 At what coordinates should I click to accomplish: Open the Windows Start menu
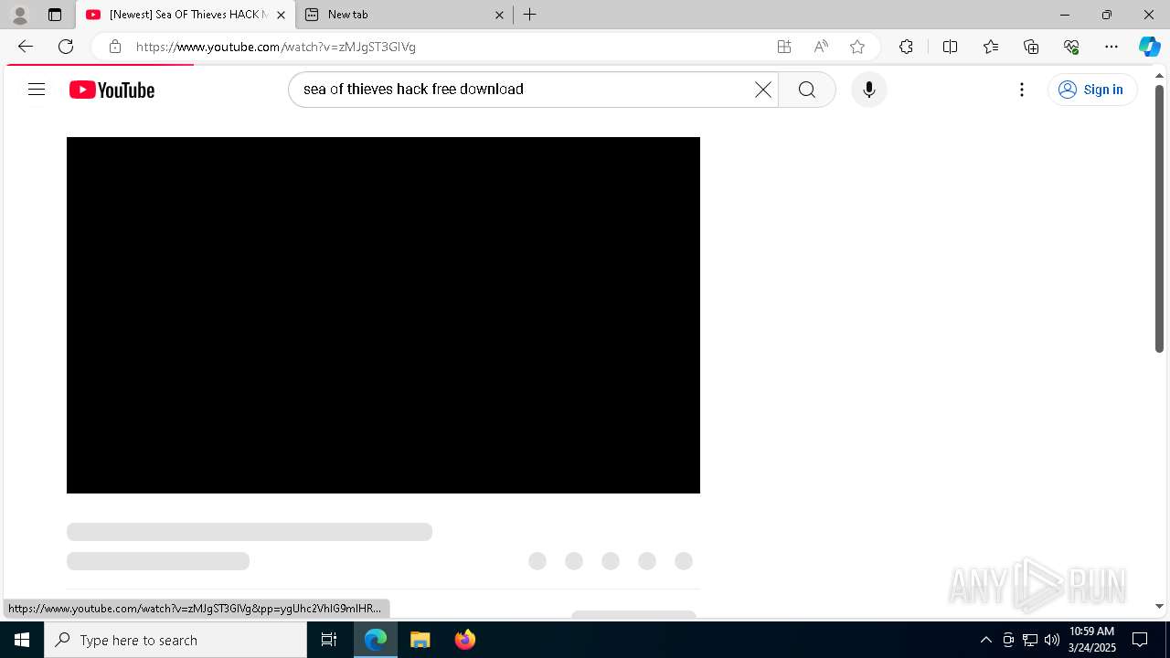[22, 640]
